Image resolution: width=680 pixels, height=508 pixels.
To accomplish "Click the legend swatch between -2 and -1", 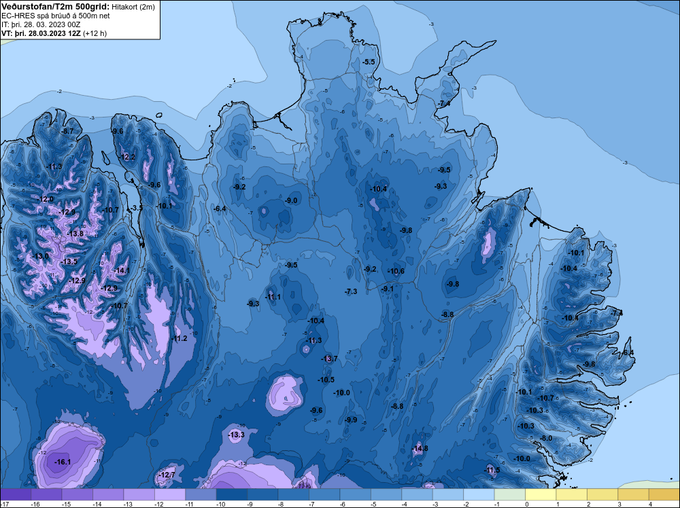I will (x=479, y=494).
